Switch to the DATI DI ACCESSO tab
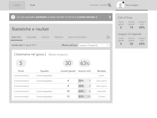Screen dimensions: 157x118 click(x=77, y=37)
